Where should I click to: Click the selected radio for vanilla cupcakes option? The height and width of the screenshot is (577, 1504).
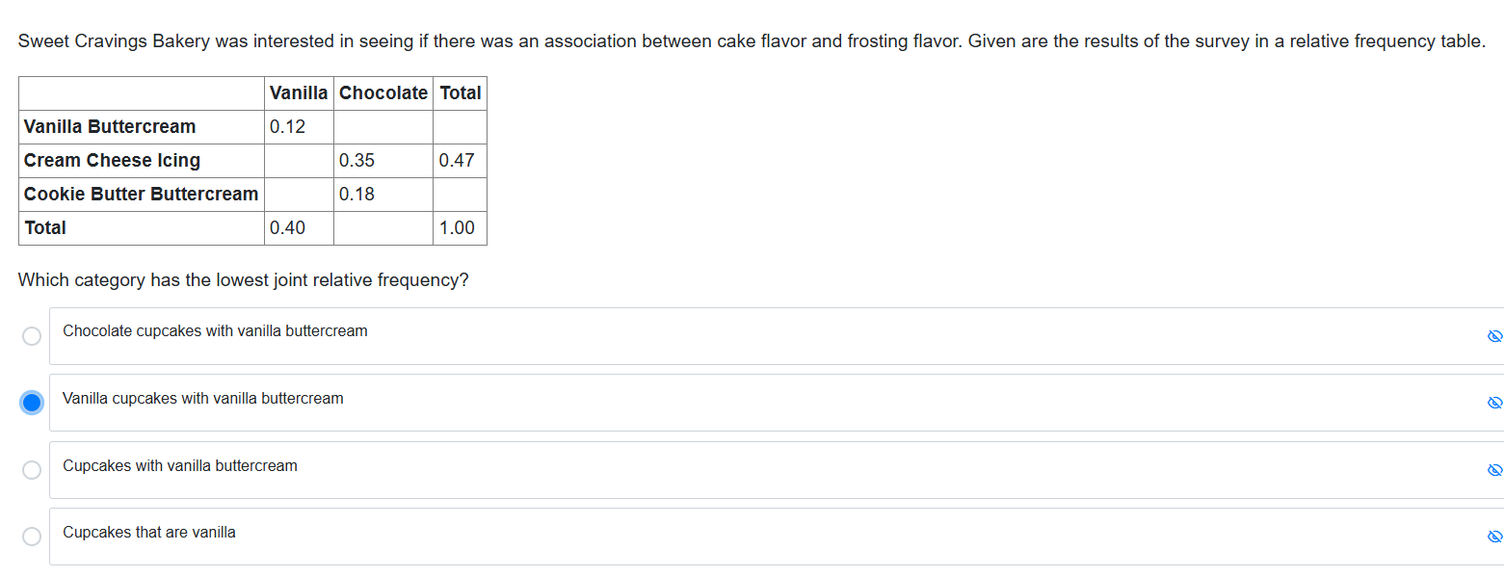pos(32,403)
